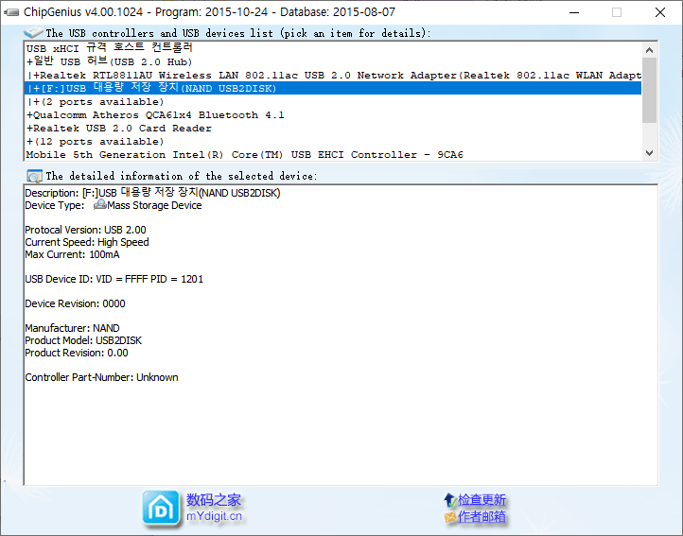
Task: Click the envelope icon beside 作者邮箱
Action: point(450,517)
